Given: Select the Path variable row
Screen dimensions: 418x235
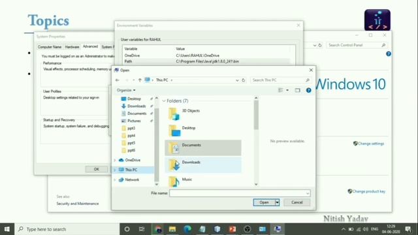Looking at the screenshot, I should click(206, 61).
